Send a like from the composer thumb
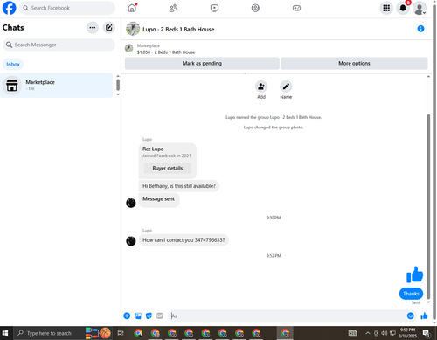437x340 pixels. pos(424,316)
